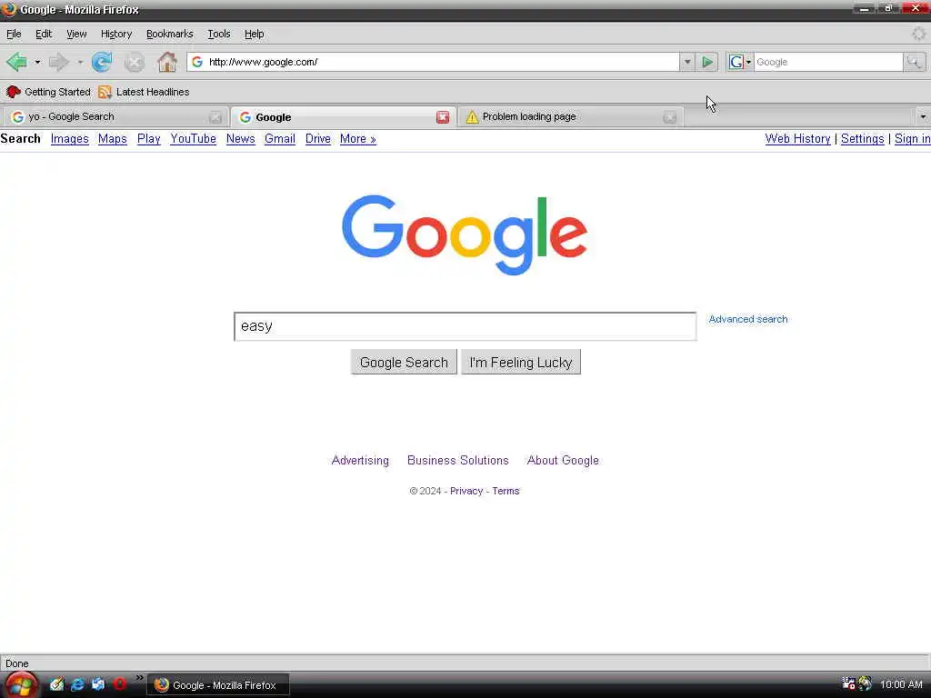Expand quick launch overflow chevron
Viewport: 931px width, 698px height.
(x=139, y=678)
